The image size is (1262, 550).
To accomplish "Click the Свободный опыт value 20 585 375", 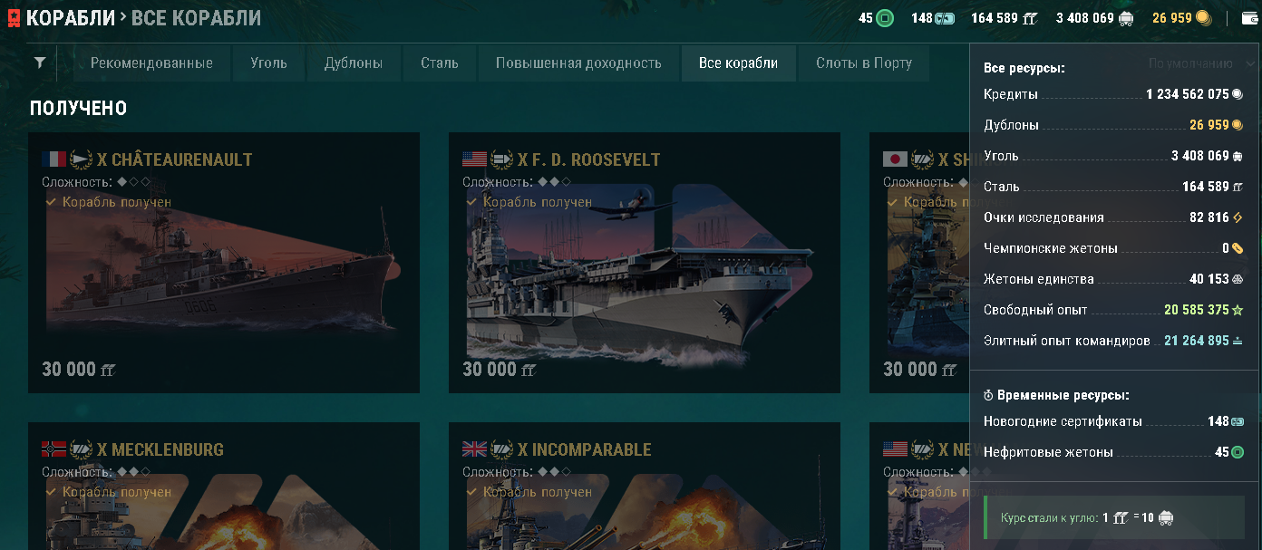I will pos(1197,310).
